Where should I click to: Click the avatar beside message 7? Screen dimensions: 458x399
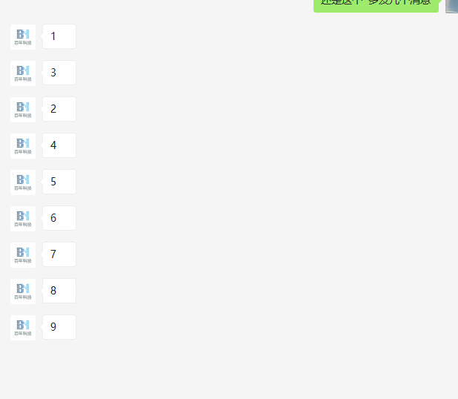tap(23, 255)
